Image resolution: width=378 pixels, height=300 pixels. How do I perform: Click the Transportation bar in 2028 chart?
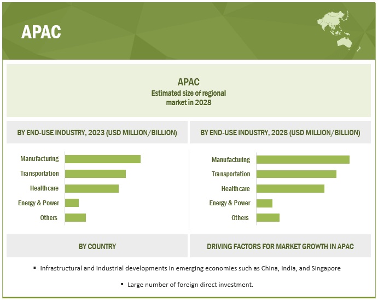click(296, 174)
